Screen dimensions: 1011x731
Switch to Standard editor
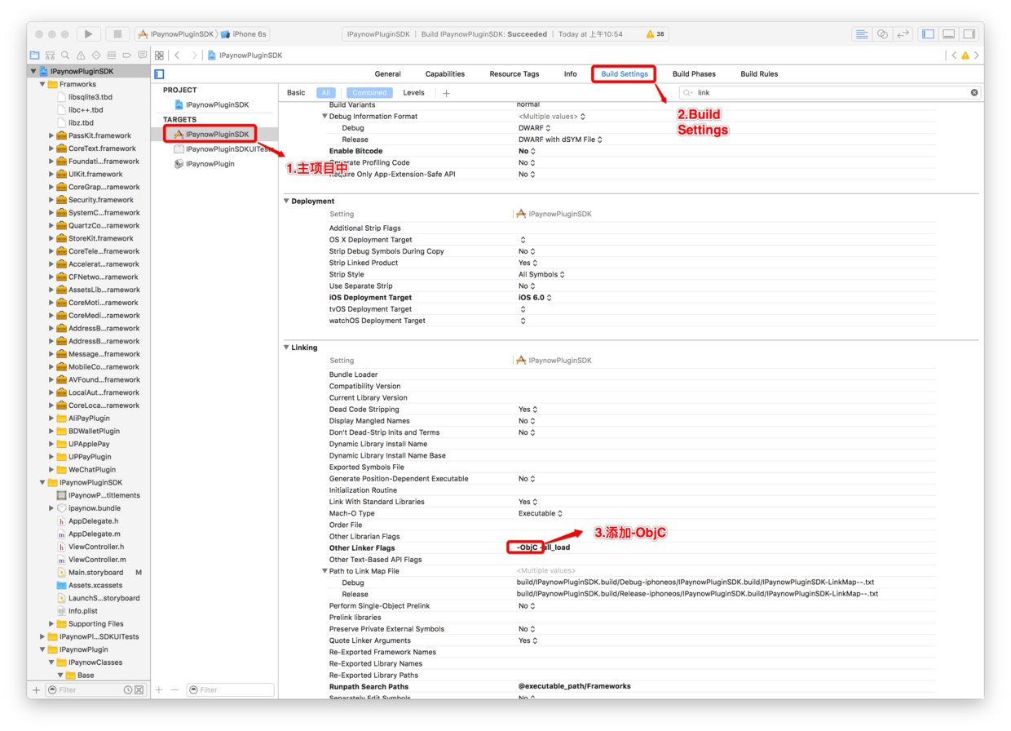(862, 34)
